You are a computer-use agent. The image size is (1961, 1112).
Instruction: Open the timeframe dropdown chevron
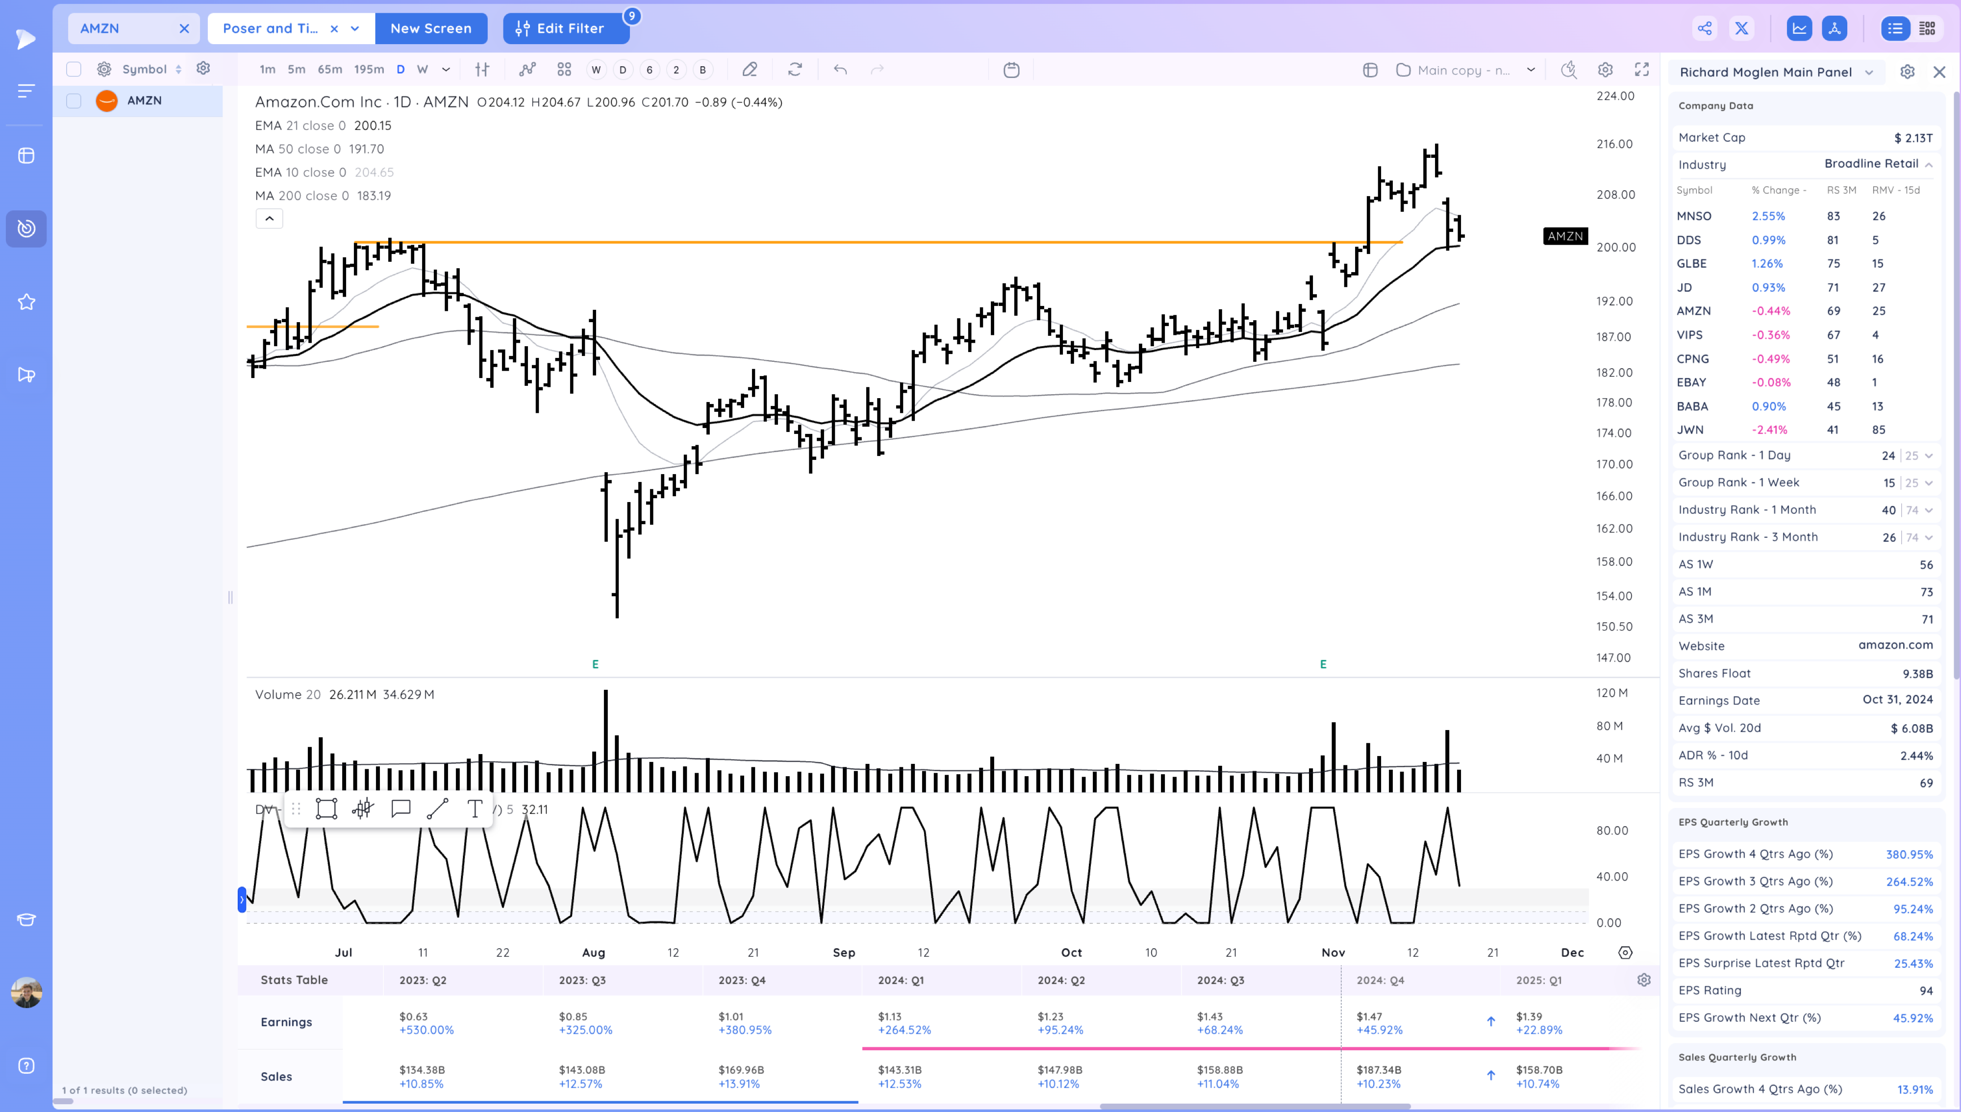[x=446, y=70]
